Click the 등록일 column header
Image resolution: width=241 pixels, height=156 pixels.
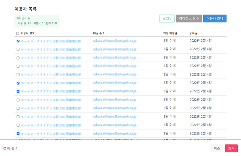coord(193,33)
